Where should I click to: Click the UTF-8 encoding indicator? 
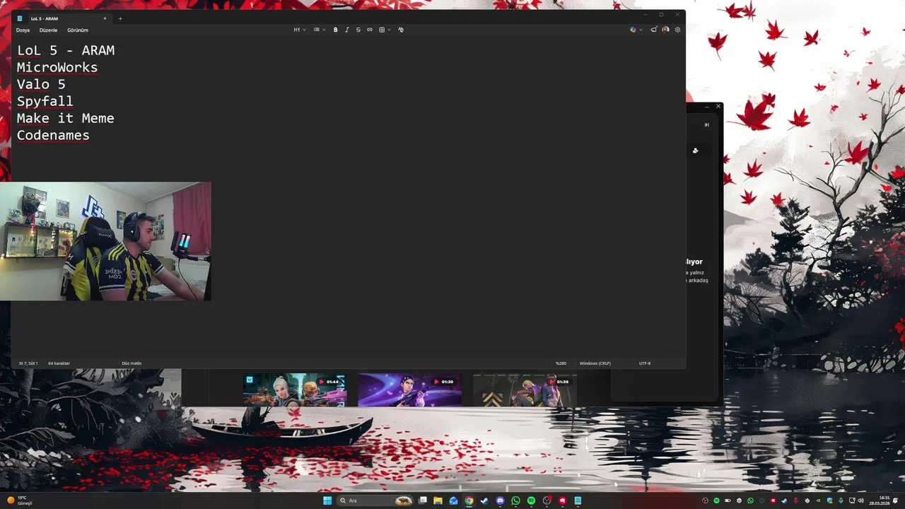[x=645, y=363]
